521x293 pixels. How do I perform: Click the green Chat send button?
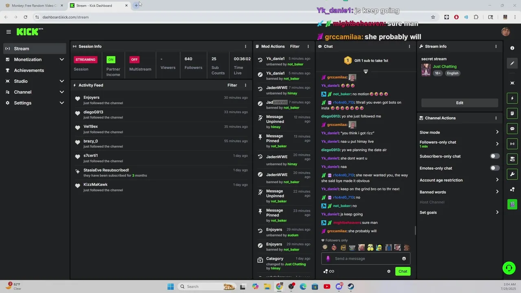click(403, 271)
